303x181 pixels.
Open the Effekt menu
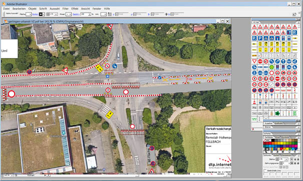click(75, 9)
